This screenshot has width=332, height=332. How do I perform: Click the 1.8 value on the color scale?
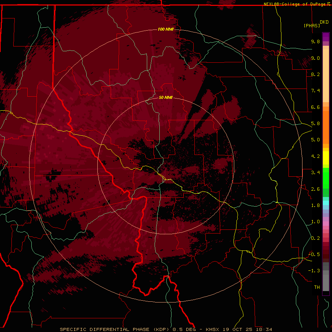315,205
